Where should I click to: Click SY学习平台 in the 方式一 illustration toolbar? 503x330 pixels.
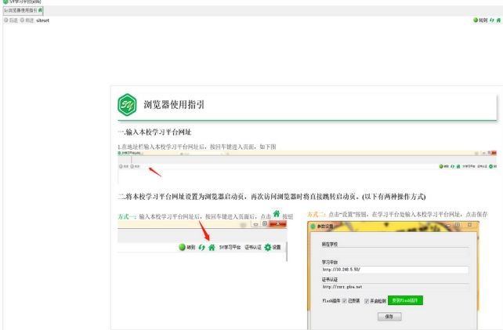click(x=230, y=247)
